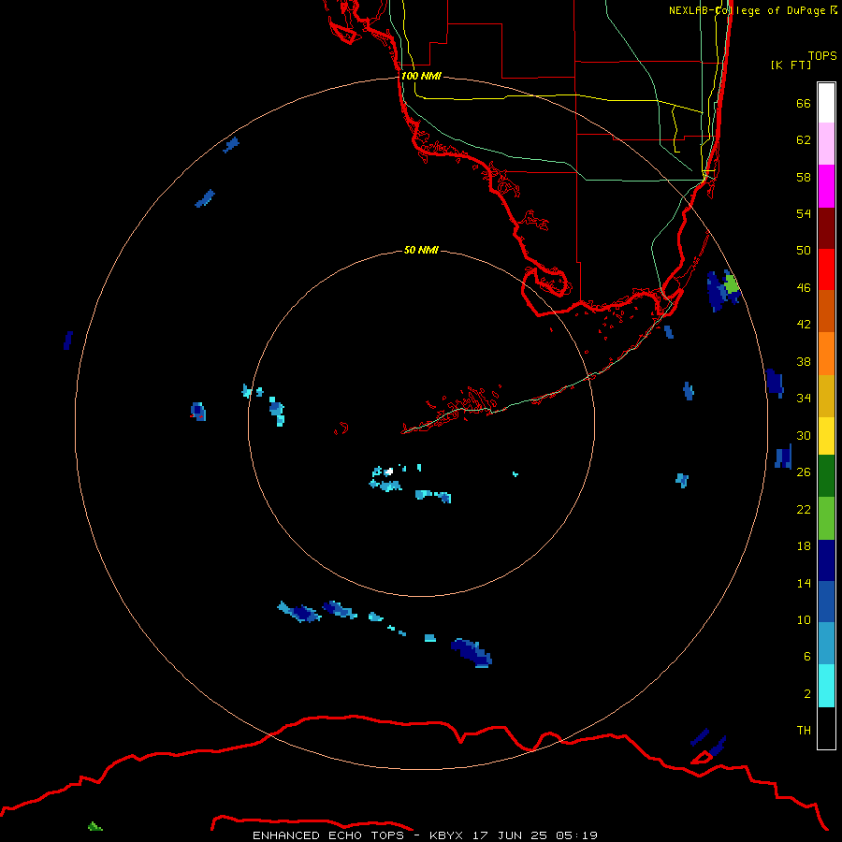Click the '50 NMI' range ring label

[x=421, y=250]
